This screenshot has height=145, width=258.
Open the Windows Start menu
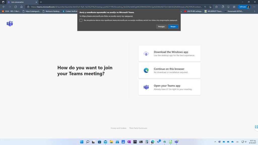click(x=82, y=142)
